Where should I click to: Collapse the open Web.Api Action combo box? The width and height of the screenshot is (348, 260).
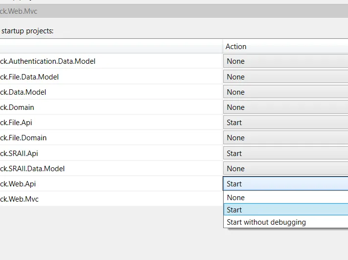tap(285, 184)
